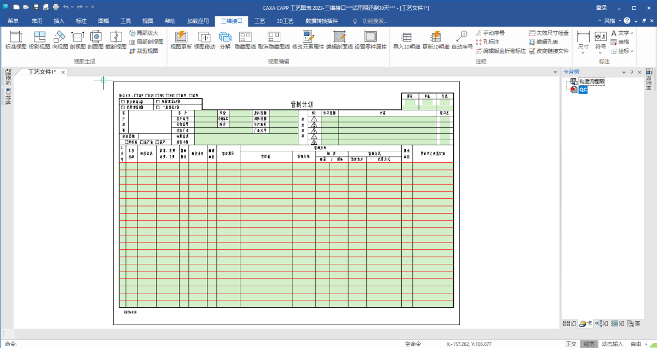Viewport: 657px width, 348px height.
Task: Open the 常用 ribbon tab
Action: 37,21
